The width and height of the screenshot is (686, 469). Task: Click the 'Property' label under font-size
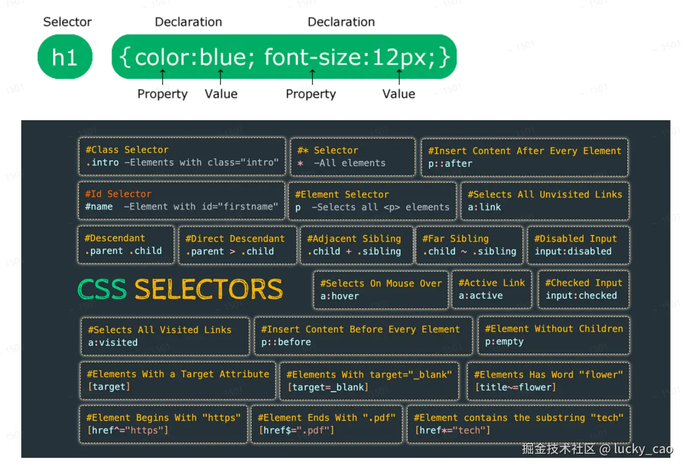click(x=311, y=94)
